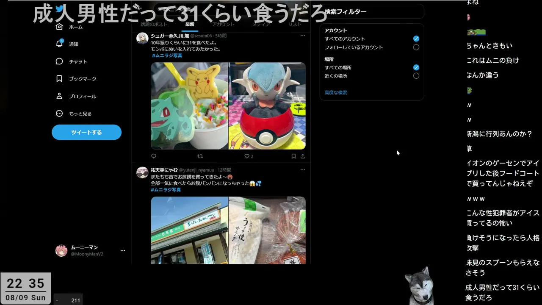
Task: Switch to the リスト tab
Action: 295,25
